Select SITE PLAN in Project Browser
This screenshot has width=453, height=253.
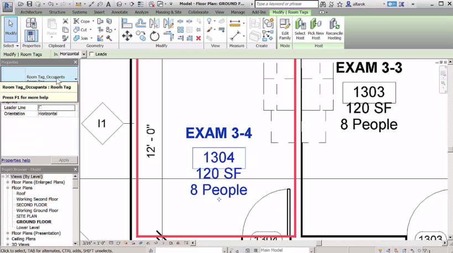coord(27,216)
